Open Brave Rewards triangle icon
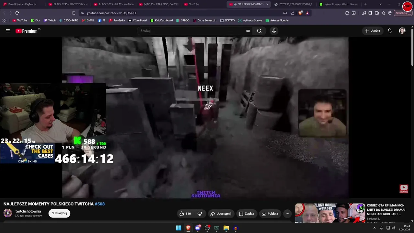414x233 pixels. [x=307, y=13]
